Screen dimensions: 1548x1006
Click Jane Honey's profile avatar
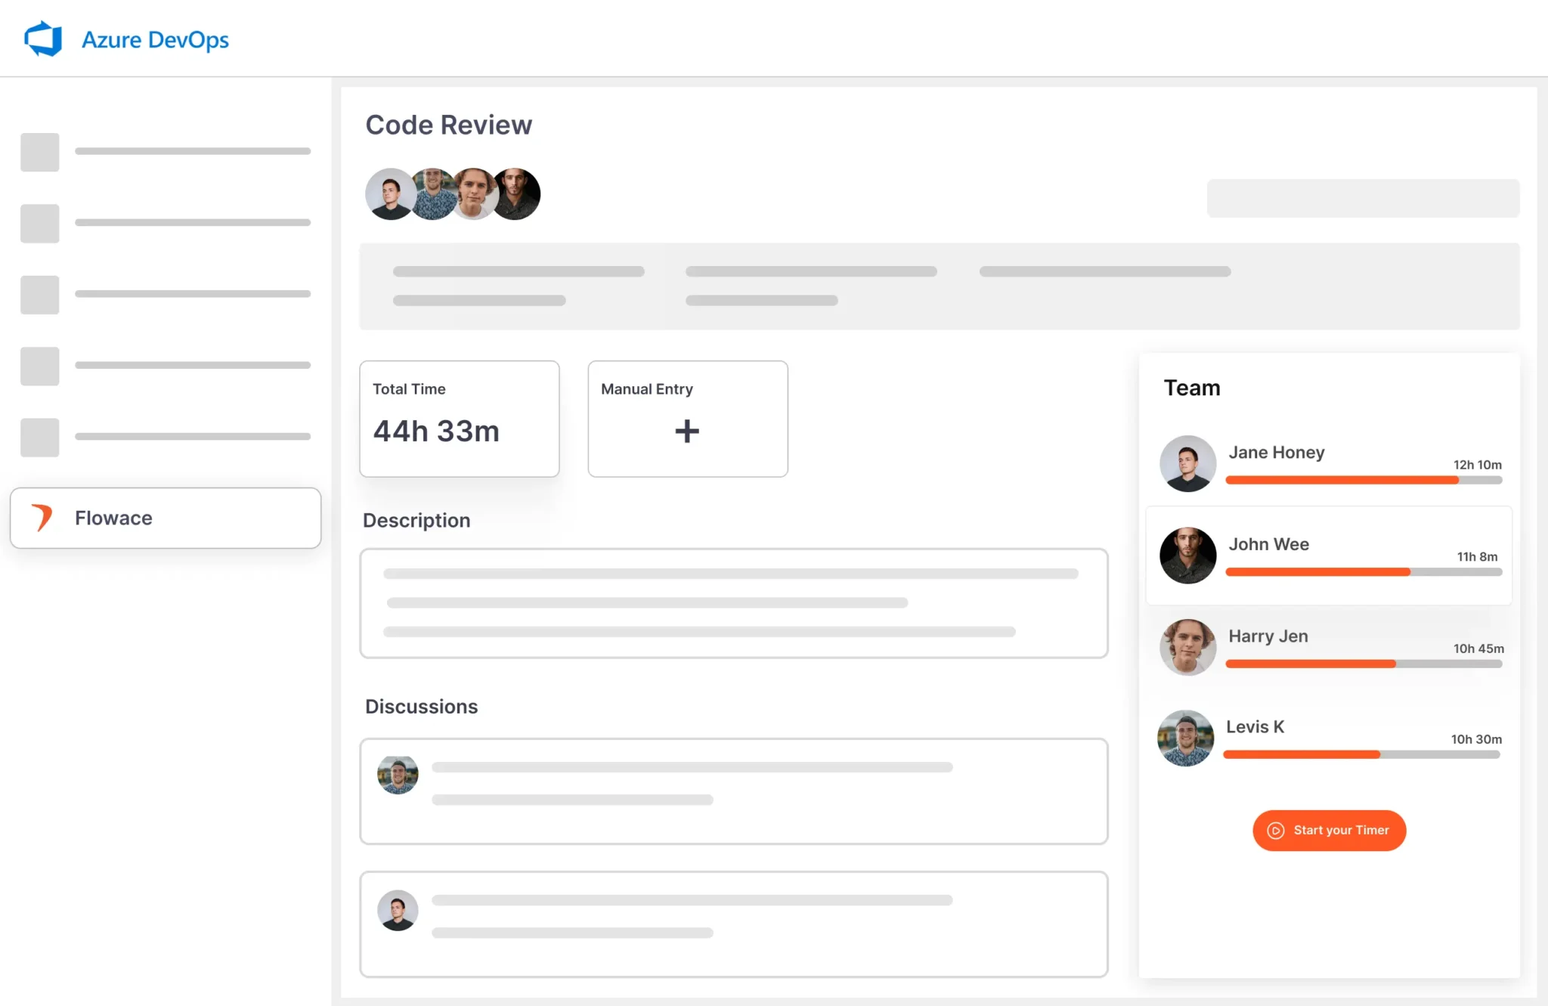1187,463
